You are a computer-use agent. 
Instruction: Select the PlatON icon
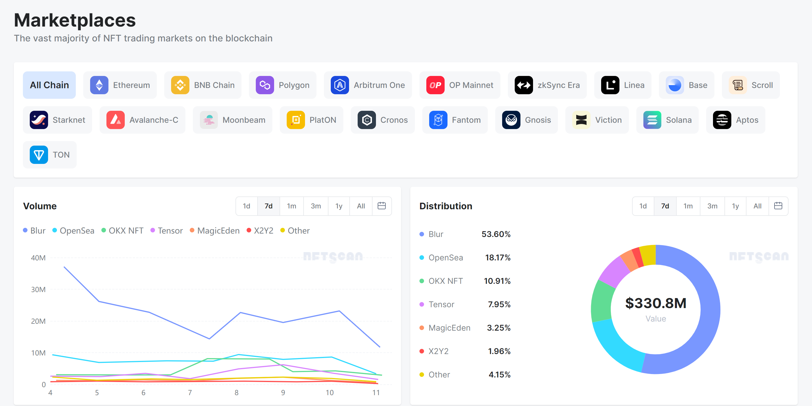point(296,120)
